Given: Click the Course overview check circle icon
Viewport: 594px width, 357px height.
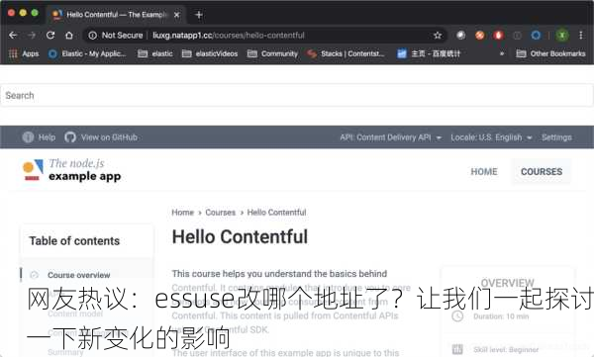Looking at the screenshot, I should [34, 275].
